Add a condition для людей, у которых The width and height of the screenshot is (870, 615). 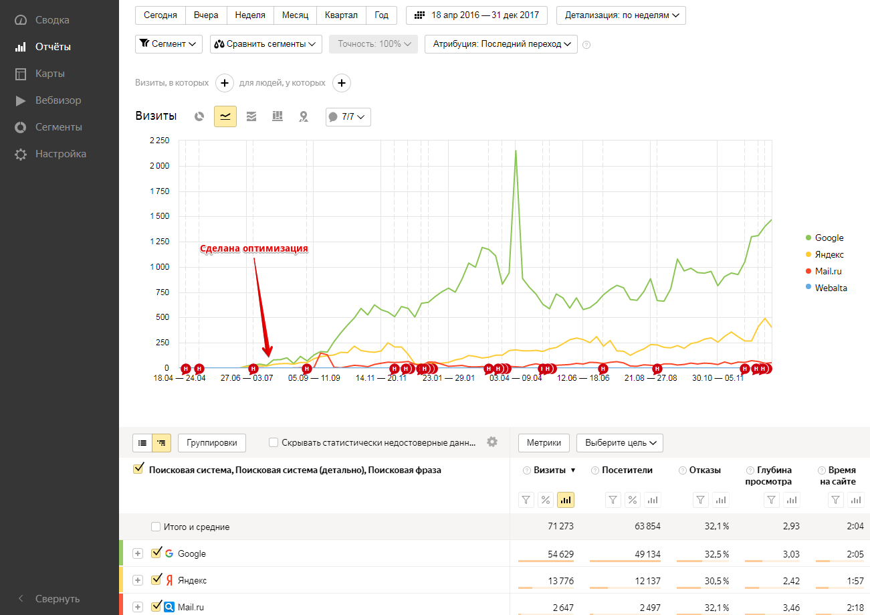[342, 83]
